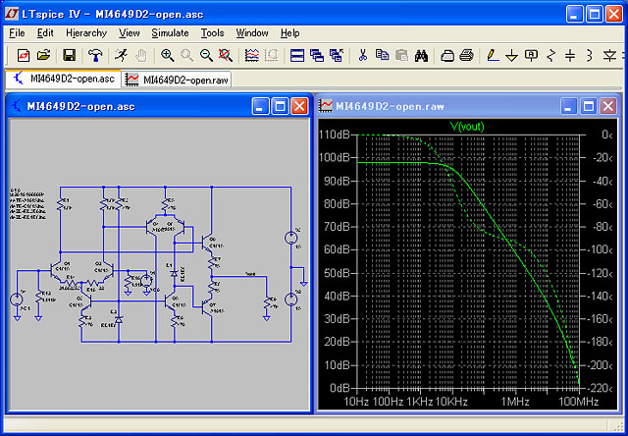The width and height of the screenshot is (628, 436).
Task: Click the Print Setup icon
Action: click(x=447, y=55)
